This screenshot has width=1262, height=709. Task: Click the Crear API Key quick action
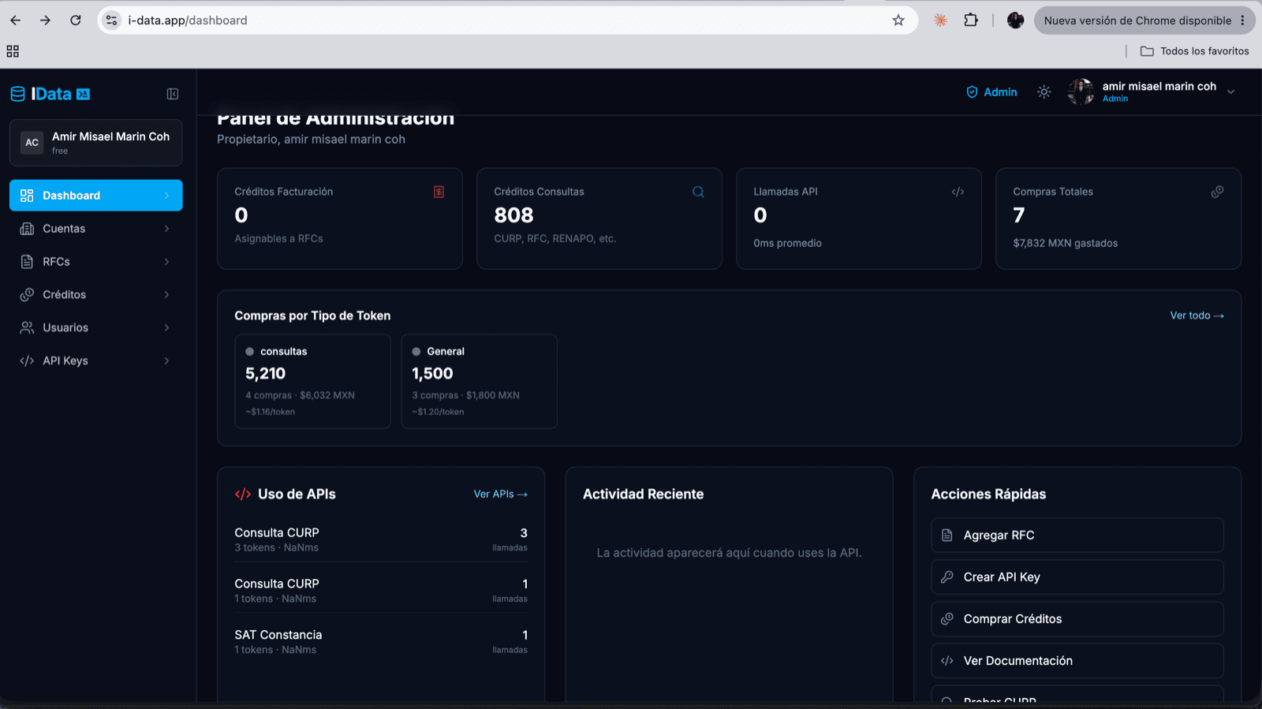click(x=1077, y=577)
